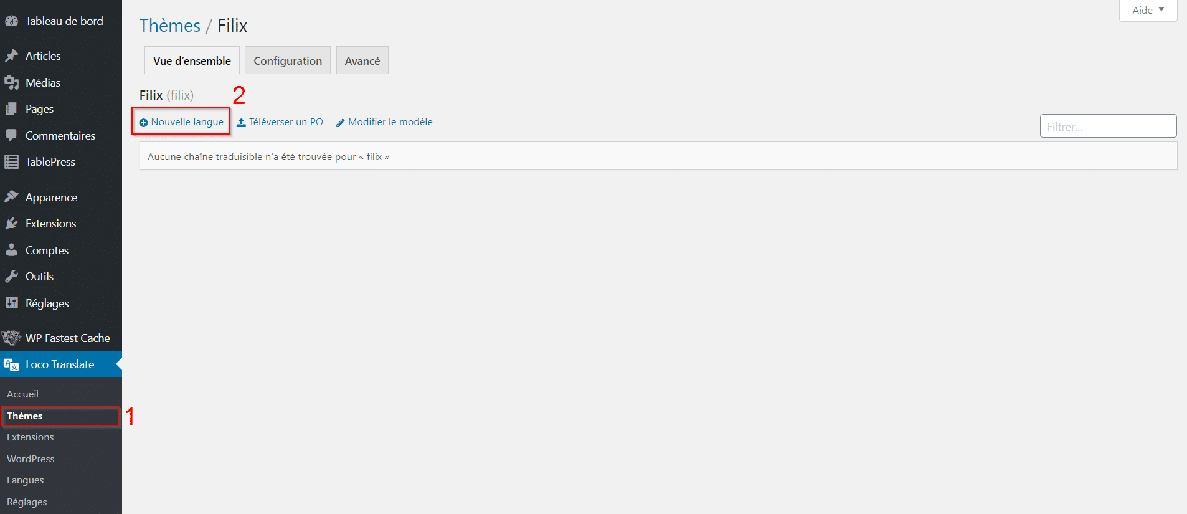The width and height of the screenshot is (1187, 514).
Task: Go to Thèmes breadcrumb link in heading
Action: 169,26
